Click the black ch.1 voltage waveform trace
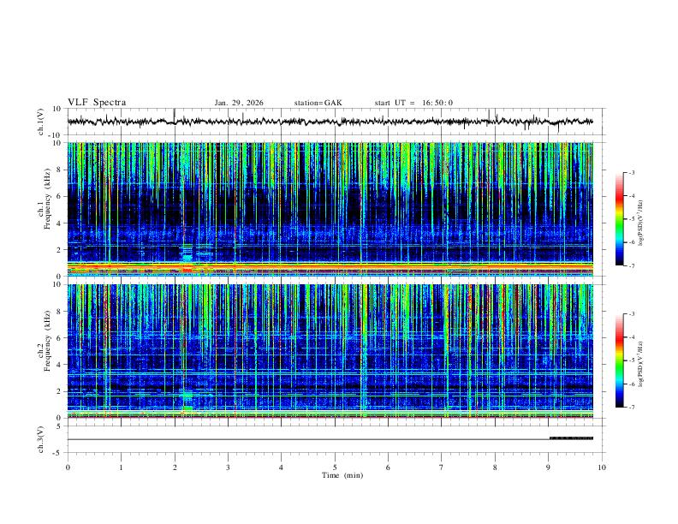Viewport: 678px width, 524px height. (x=330, y=122)
